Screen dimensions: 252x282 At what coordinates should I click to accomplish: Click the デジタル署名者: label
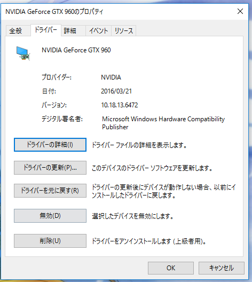[x=62, y=119]
